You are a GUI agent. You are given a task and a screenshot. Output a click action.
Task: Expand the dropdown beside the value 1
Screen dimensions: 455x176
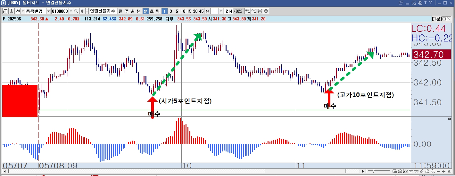tap(221, 11)
